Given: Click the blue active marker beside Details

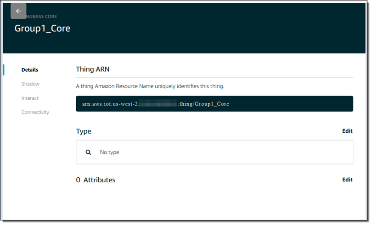Looking at the screenshot, I should (4, 70).
